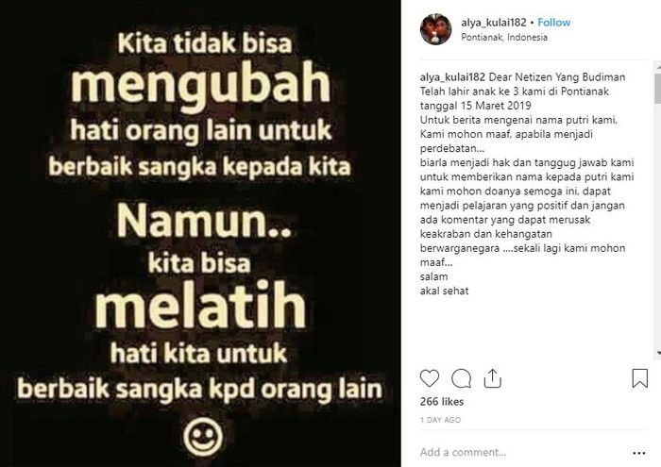View the 266 likes list
Image resolution: width=661 pixels, height=467 pixels.
[x=442, y=401]
